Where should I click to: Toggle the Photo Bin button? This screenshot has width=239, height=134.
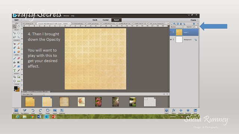(16, 111)
